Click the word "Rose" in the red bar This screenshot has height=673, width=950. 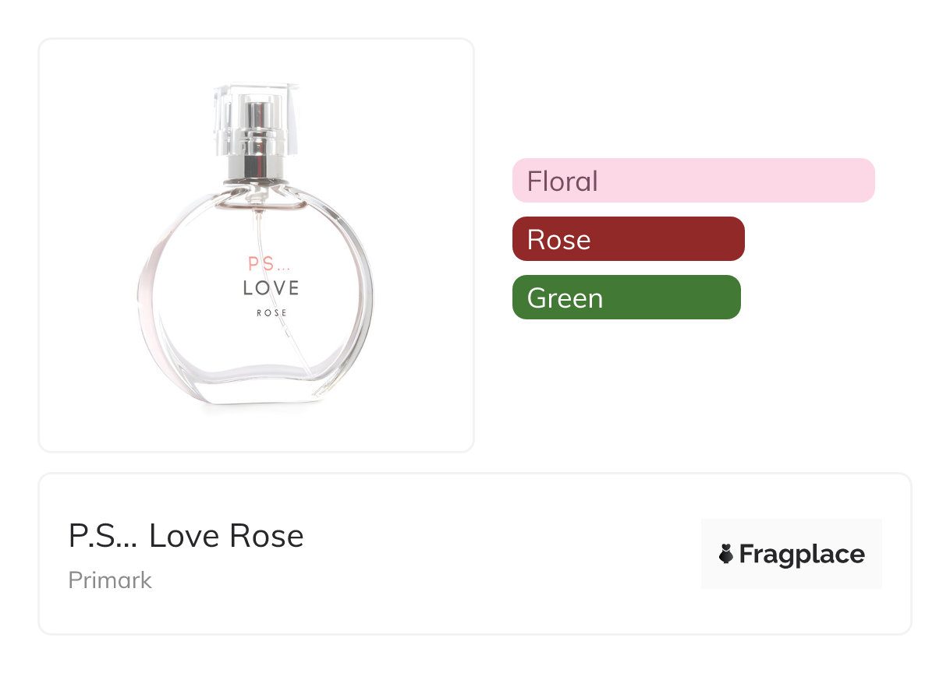(558, 239)
